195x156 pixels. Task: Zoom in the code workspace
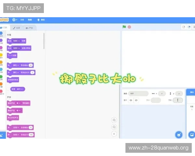pos(114,120)
